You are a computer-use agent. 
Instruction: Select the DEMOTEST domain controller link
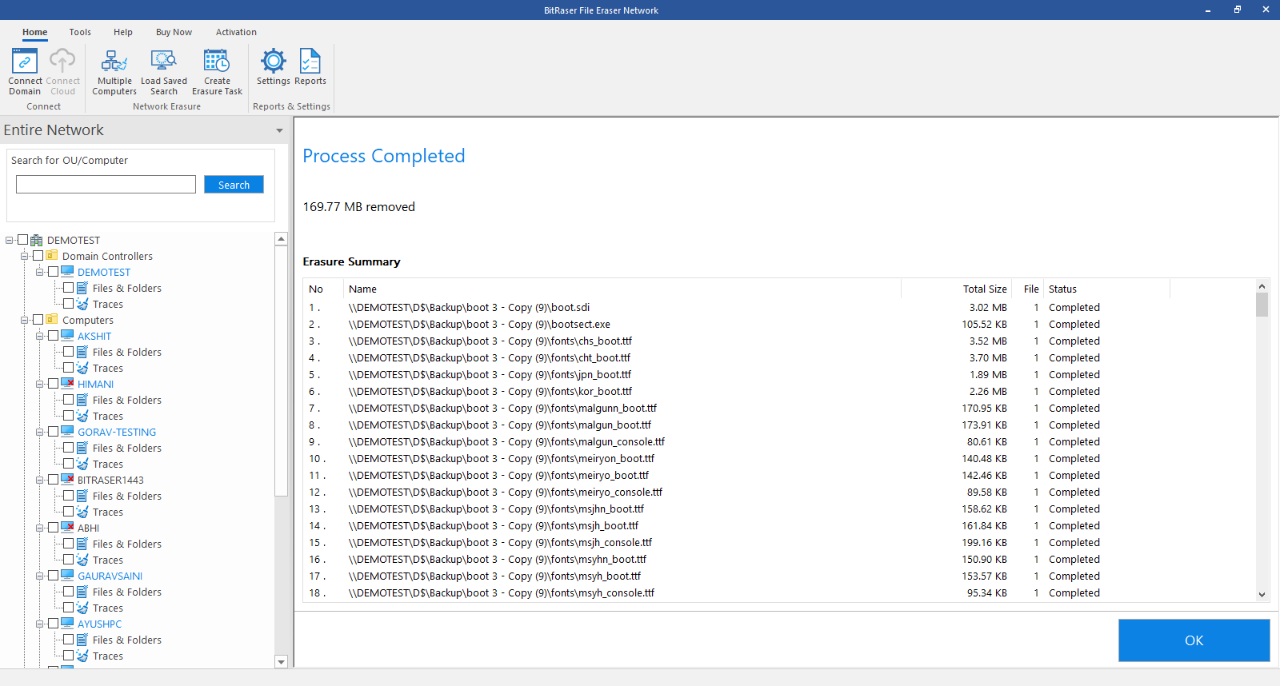pyautogui.click(x=104, y=272)
